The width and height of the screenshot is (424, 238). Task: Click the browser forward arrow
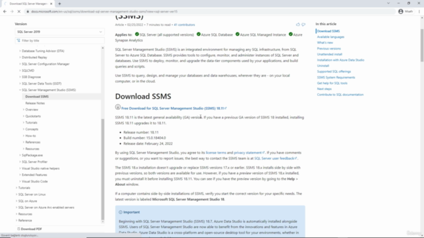point(12,11)
